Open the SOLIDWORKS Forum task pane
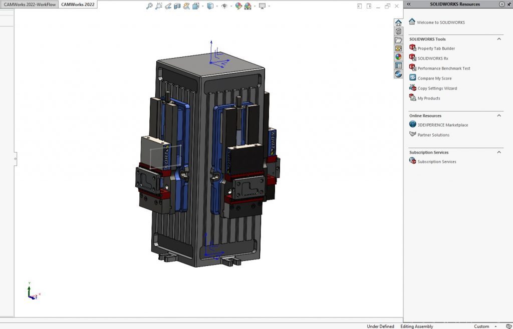 [x=398, y=73]
